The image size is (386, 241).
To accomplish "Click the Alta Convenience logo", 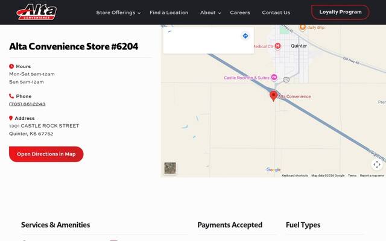I will click(x=37, y=12).
